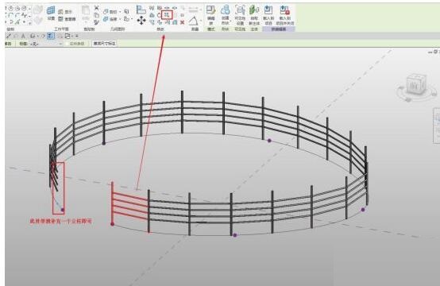The height and width of the screenshot is (286, 440).
Task: Click the activate dimensions button
Action: (104, 44)
